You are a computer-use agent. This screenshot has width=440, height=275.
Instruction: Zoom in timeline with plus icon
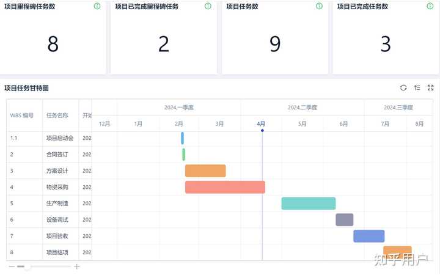point(76,266)
